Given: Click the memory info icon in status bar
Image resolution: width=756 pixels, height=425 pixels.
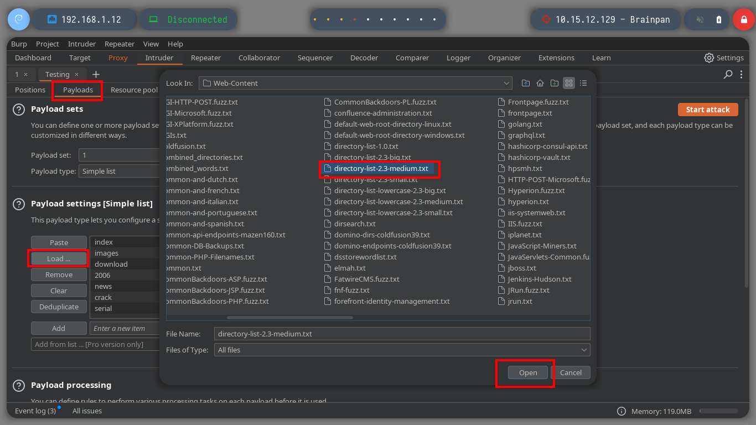Looking at the screenshot, I should (x=622, y=411).
